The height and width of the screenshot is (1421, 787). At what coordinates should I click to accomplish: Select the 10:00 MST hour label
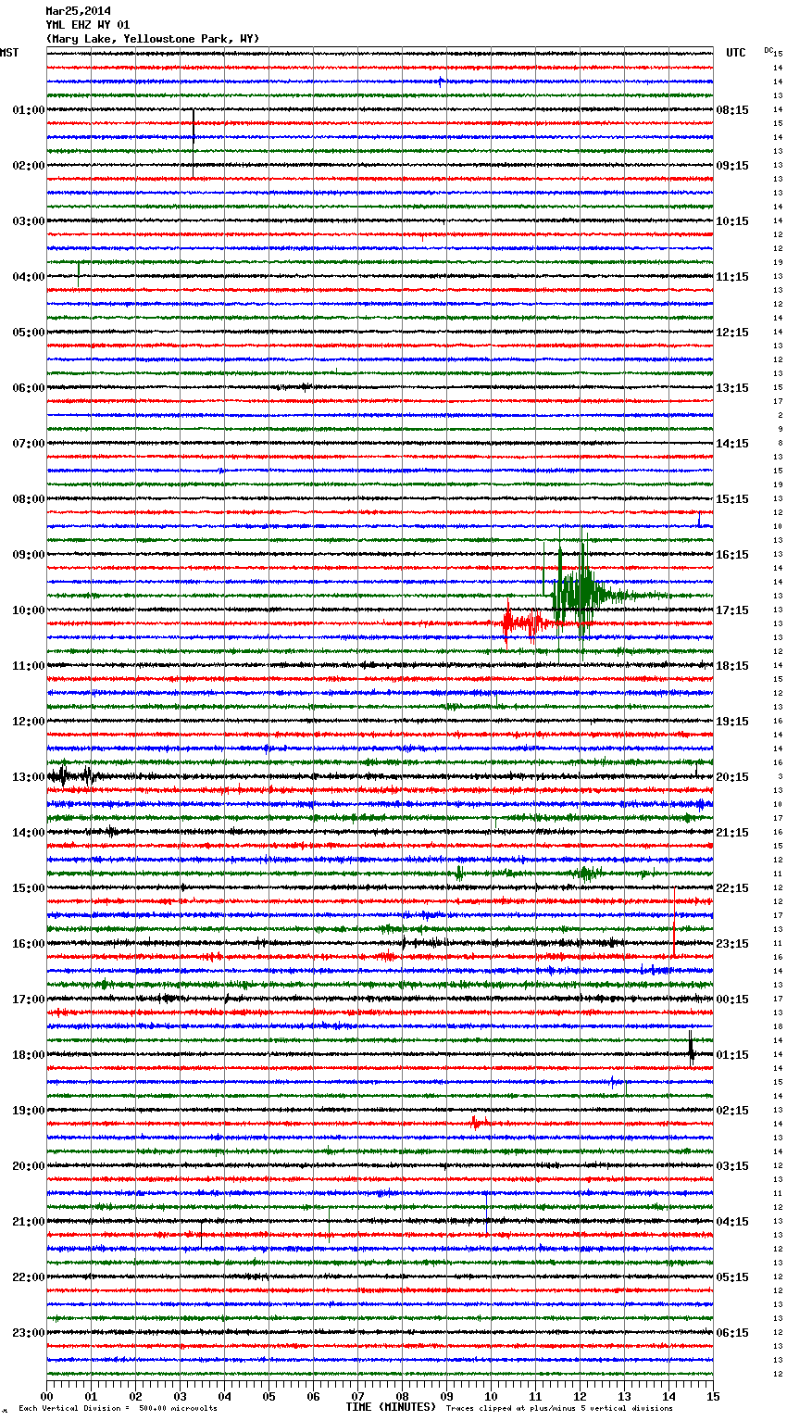pyautogui.click(x=28, y=610)
